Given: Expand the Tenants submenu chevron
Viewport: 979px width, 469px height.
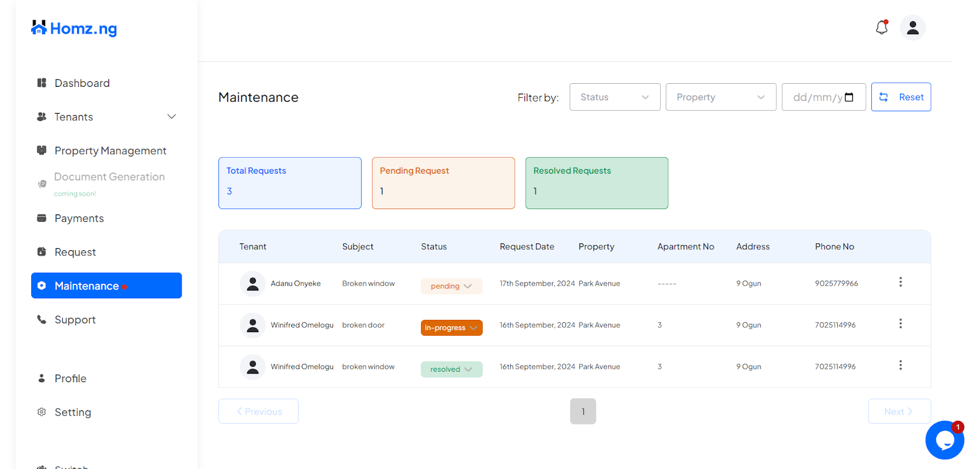Looking at the screenshot, I should pyautogui.click(x=172, y=117).
